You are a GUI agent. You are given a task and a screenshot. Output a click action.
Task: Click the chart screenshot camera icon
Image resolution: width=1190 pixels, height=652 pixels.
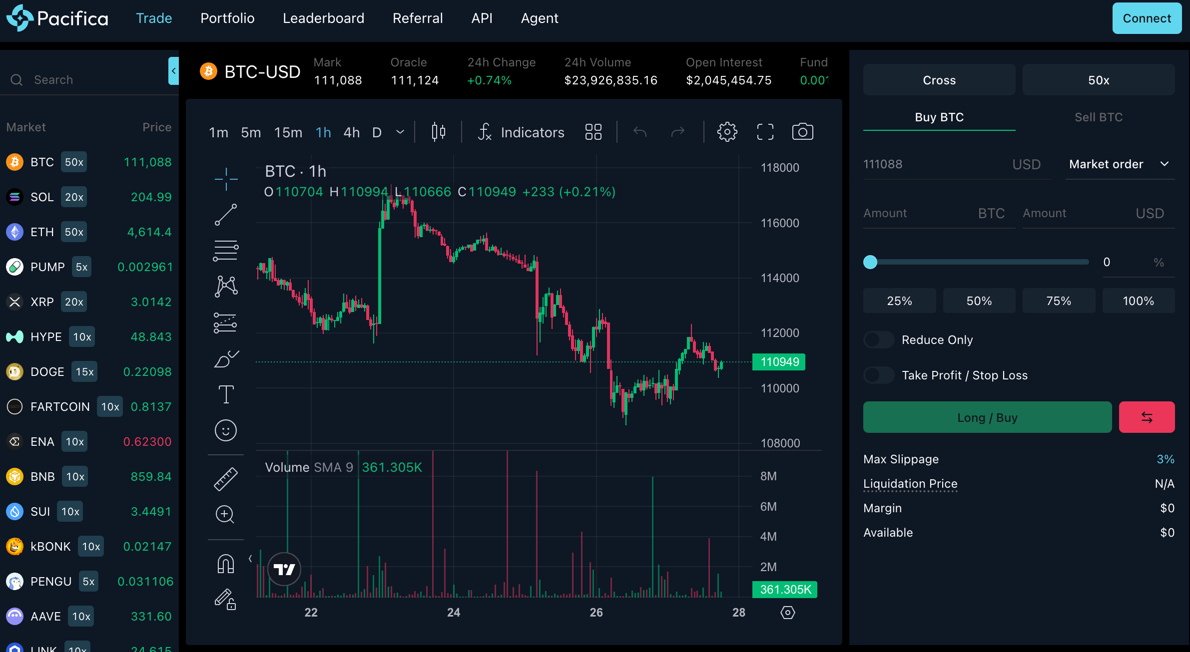click(802, 132)
